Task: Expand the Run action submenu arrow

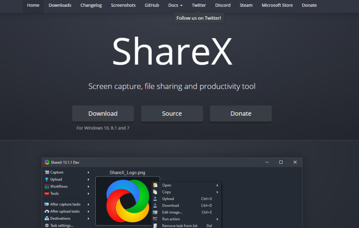Action: [217, 219]
